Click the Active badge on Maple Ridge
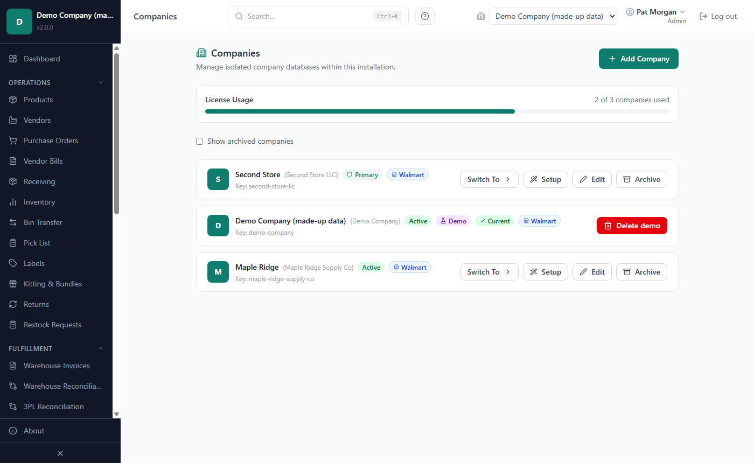The height and width of the screenshot is (463, 754). pos(371,267)
